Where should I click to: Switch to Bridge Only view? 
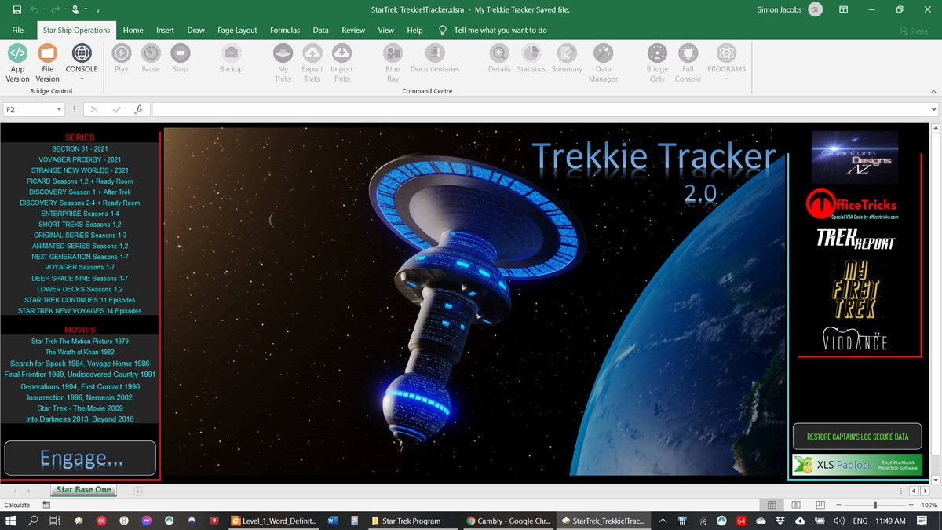click(657, 63)
